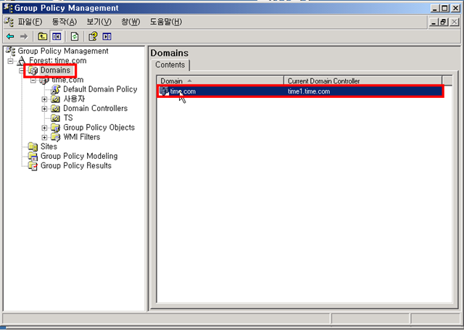464x330 pixels.
Task: Select Group Policy Management root label
Action: coord(63,51)
